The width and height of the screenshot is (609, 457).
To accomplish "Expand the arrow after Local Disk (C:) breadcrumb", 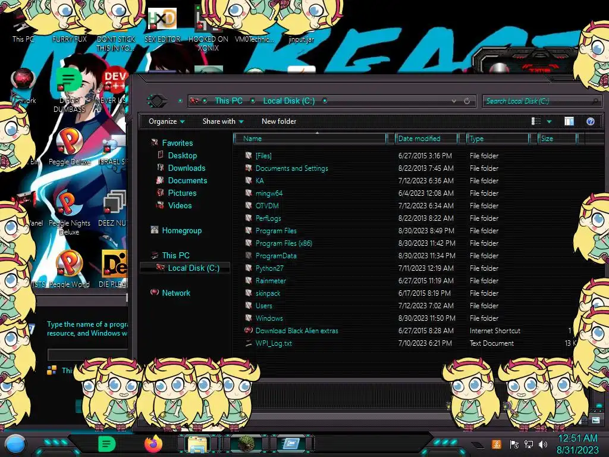I will [325, 101].
